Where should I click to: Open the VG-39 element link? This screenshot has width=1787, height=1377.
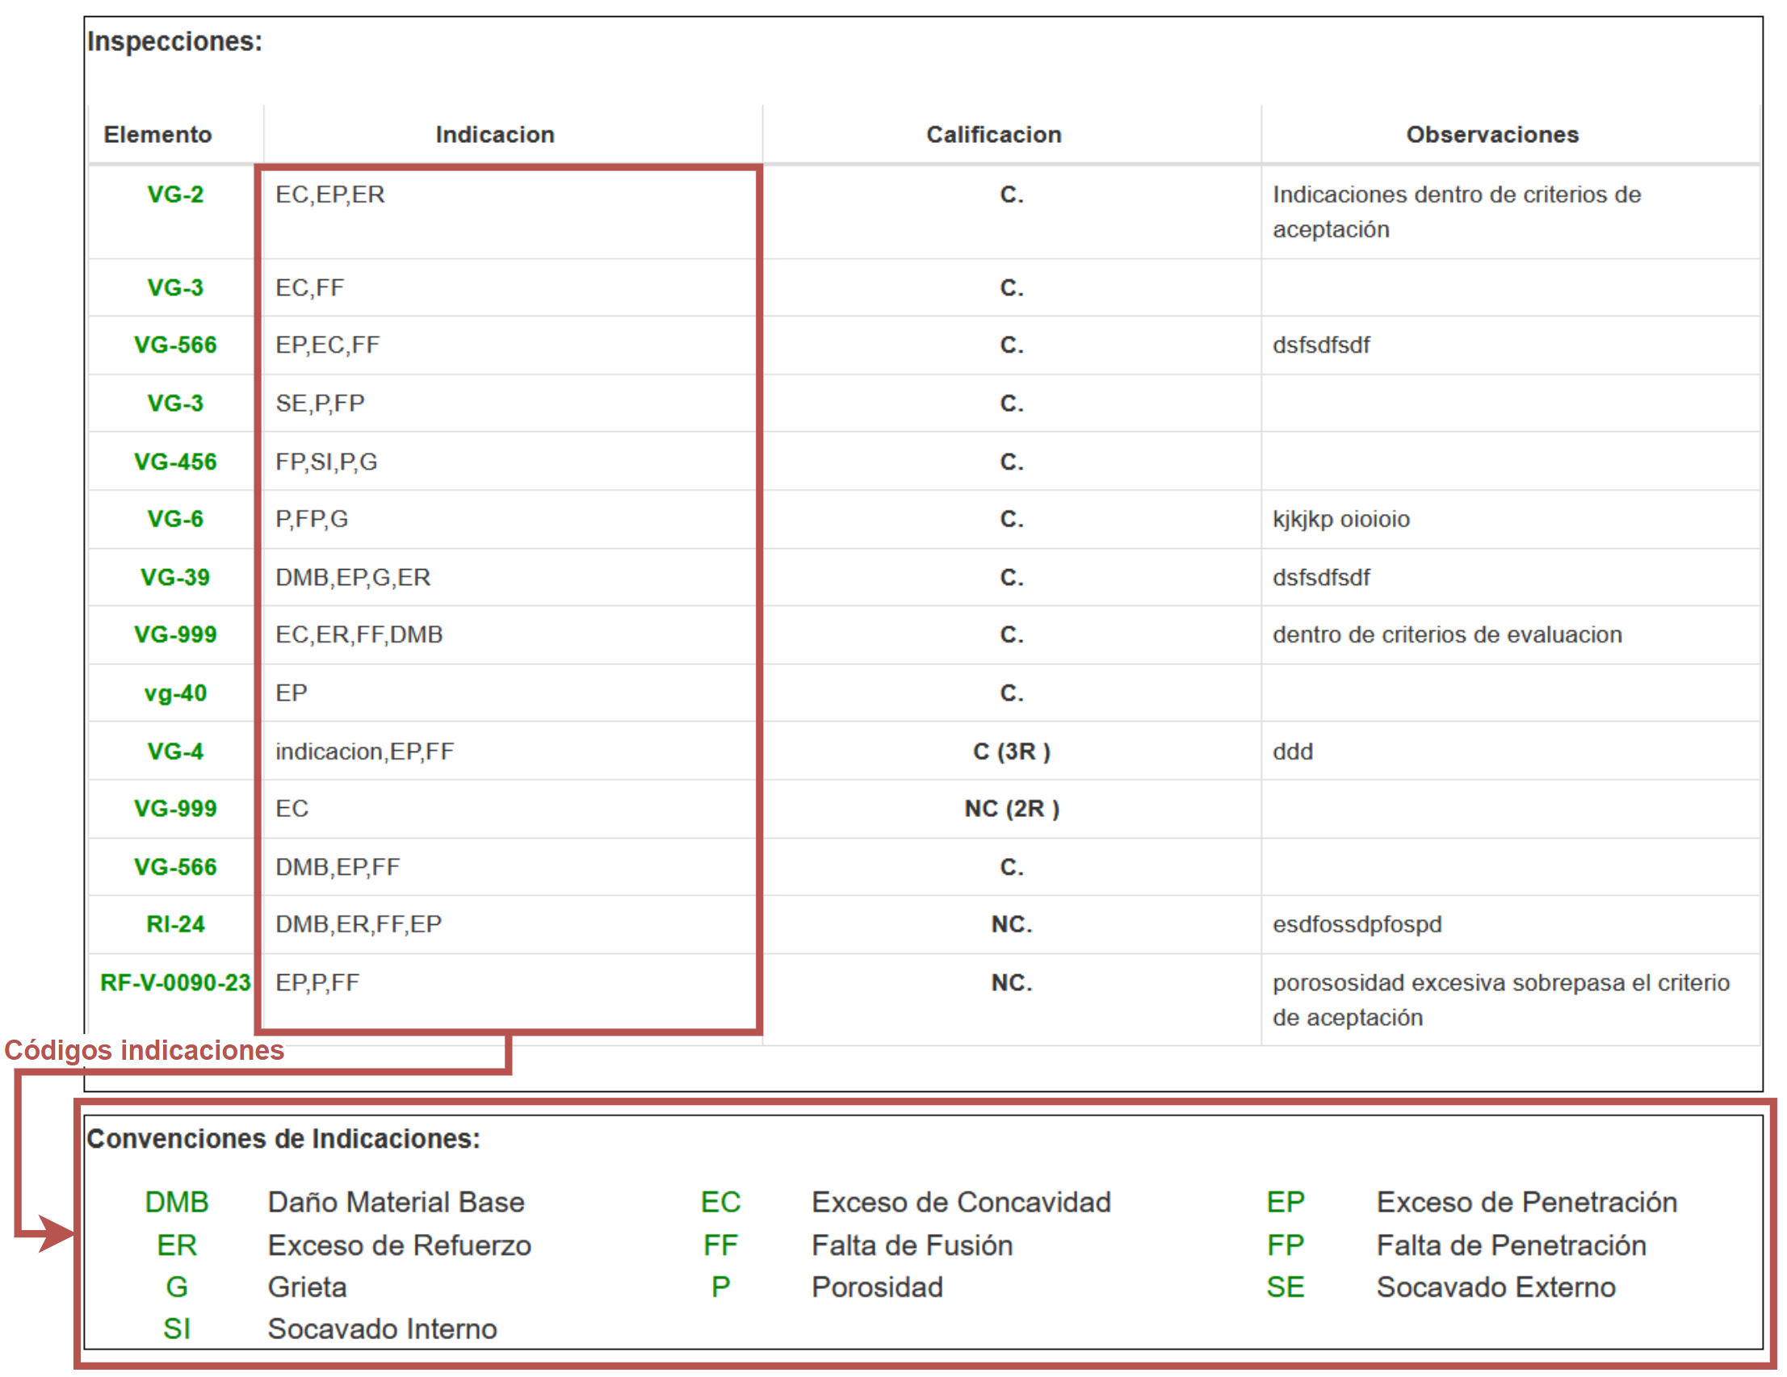(175, 577)
